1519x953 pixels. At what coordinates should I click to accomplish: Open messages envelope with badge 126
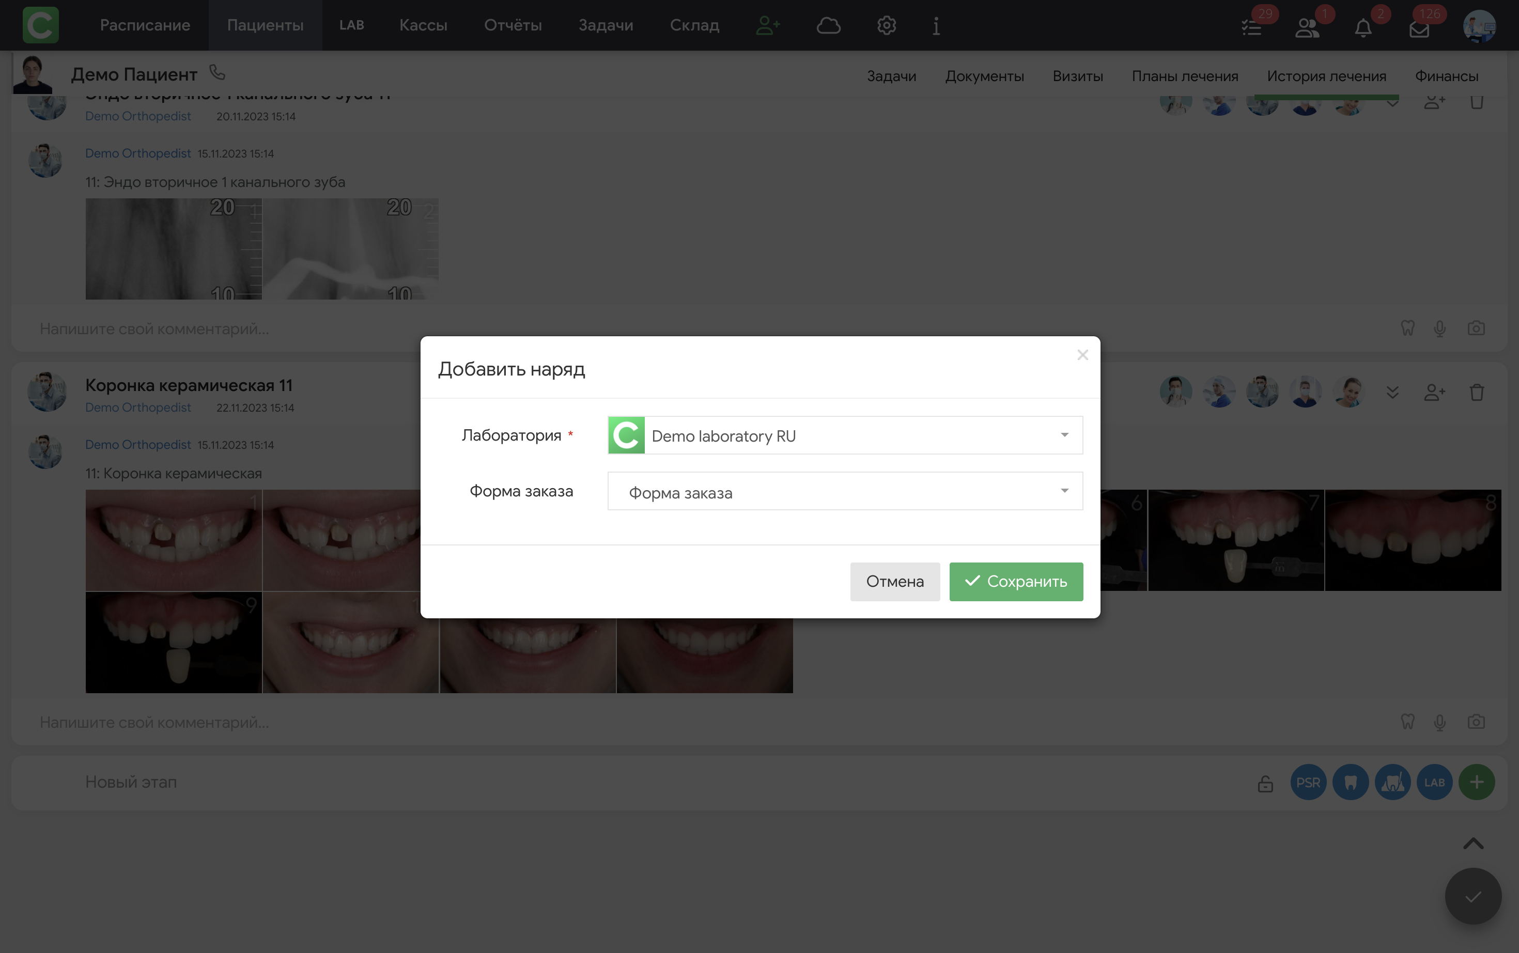click(1419, 29)
